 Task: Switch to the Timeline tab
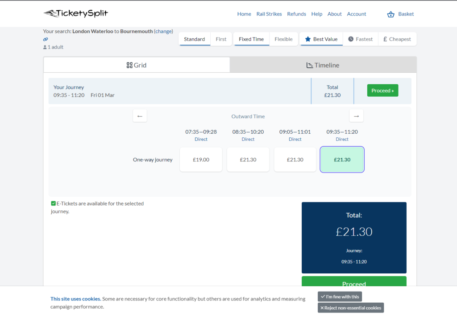[x=323, y=65]
